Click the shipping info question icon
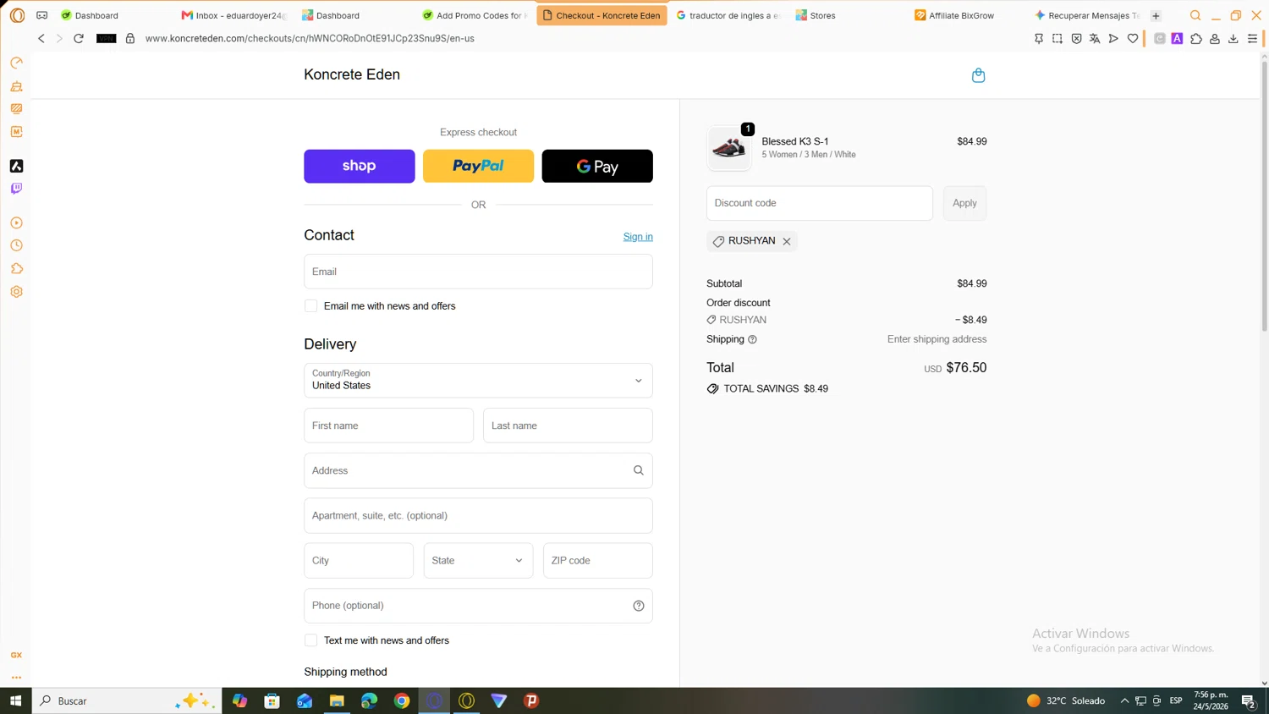The height and width of the screenshot is (714, 1269). [752, 339]
